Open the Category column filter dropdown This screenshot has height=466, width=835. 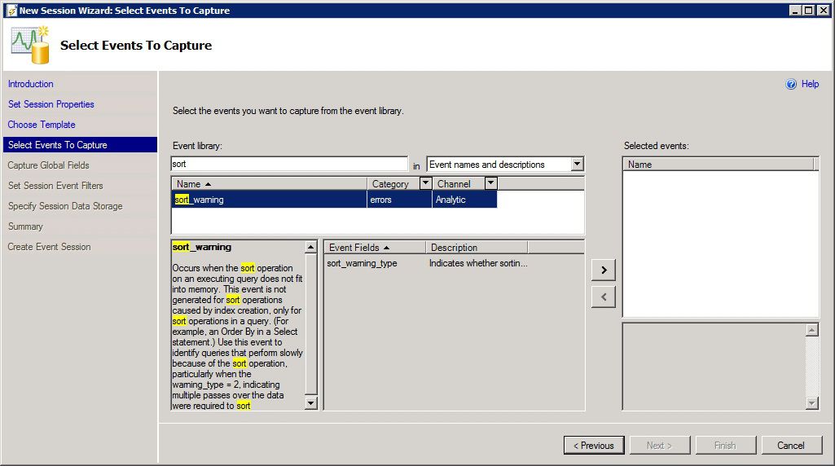coord(425,183)
